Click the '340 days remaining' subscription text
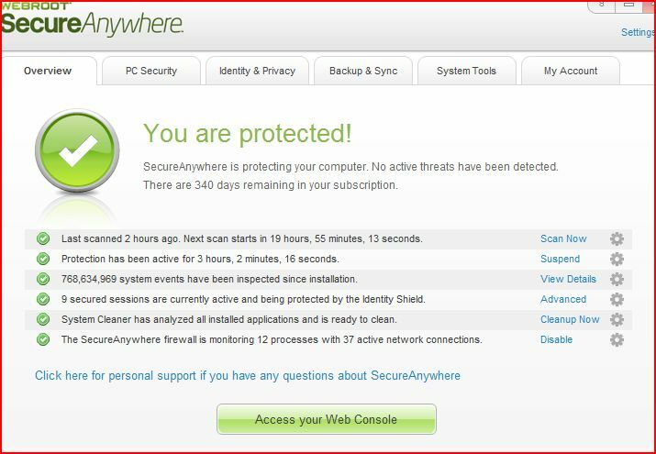 [x=271, y=185]
